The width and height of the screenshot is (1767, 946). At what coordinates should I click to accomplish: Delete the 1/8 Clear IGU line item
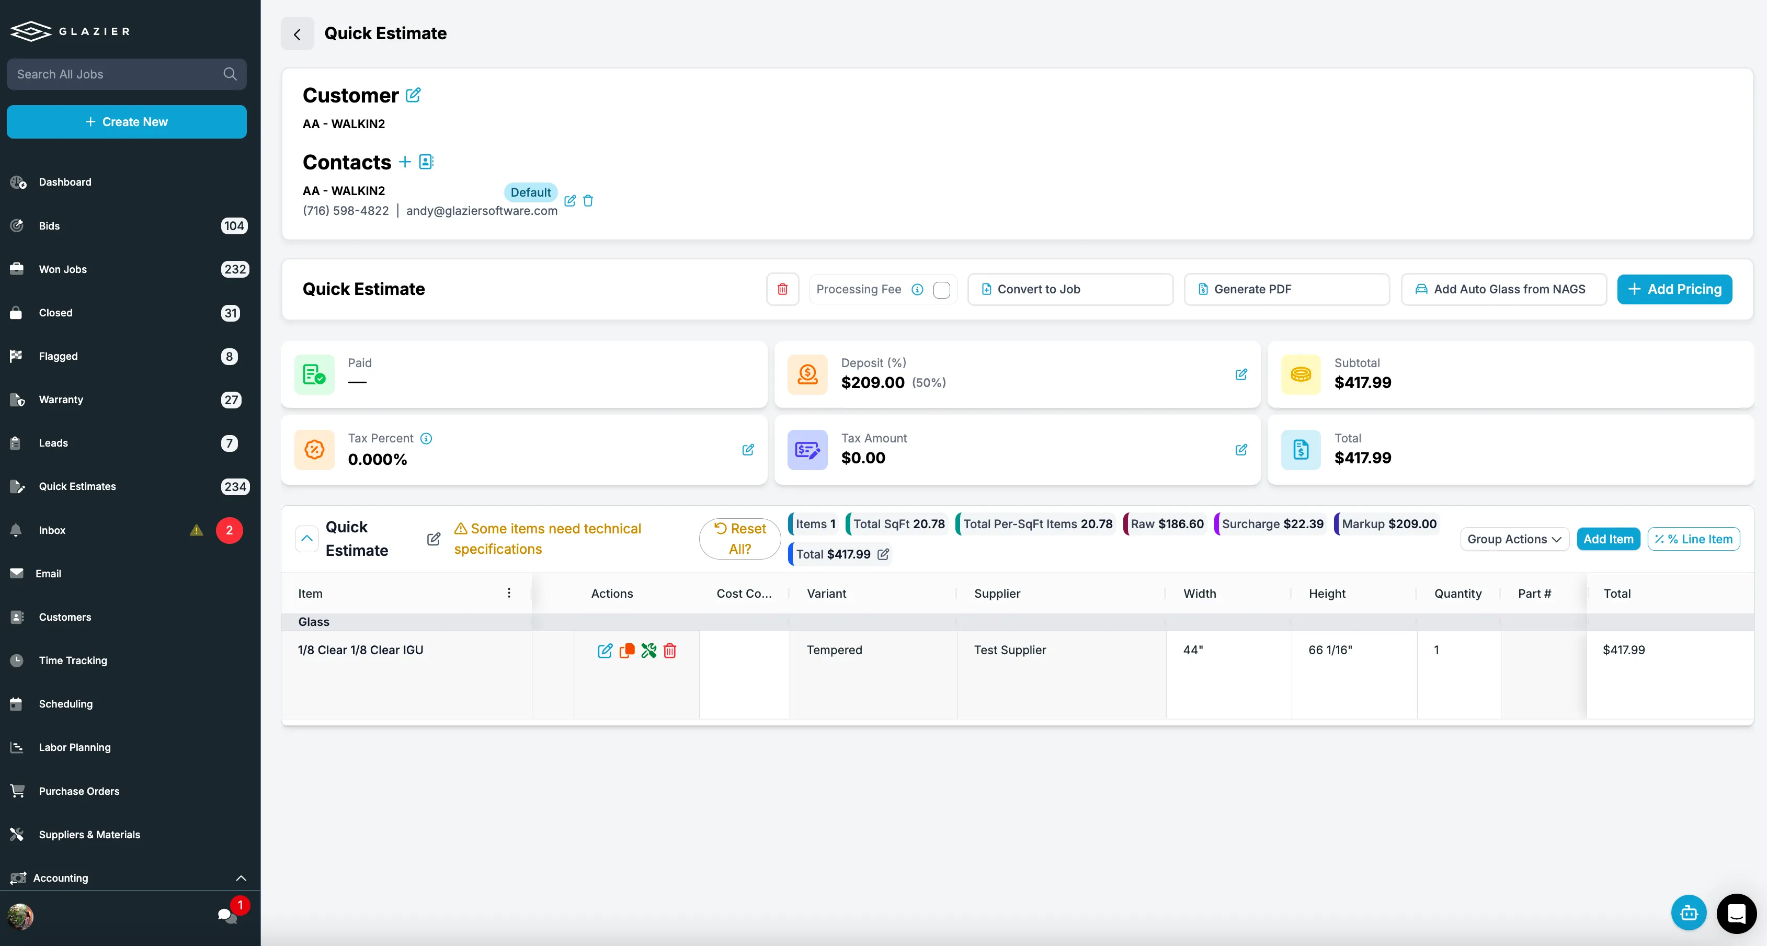coord(669,651)
